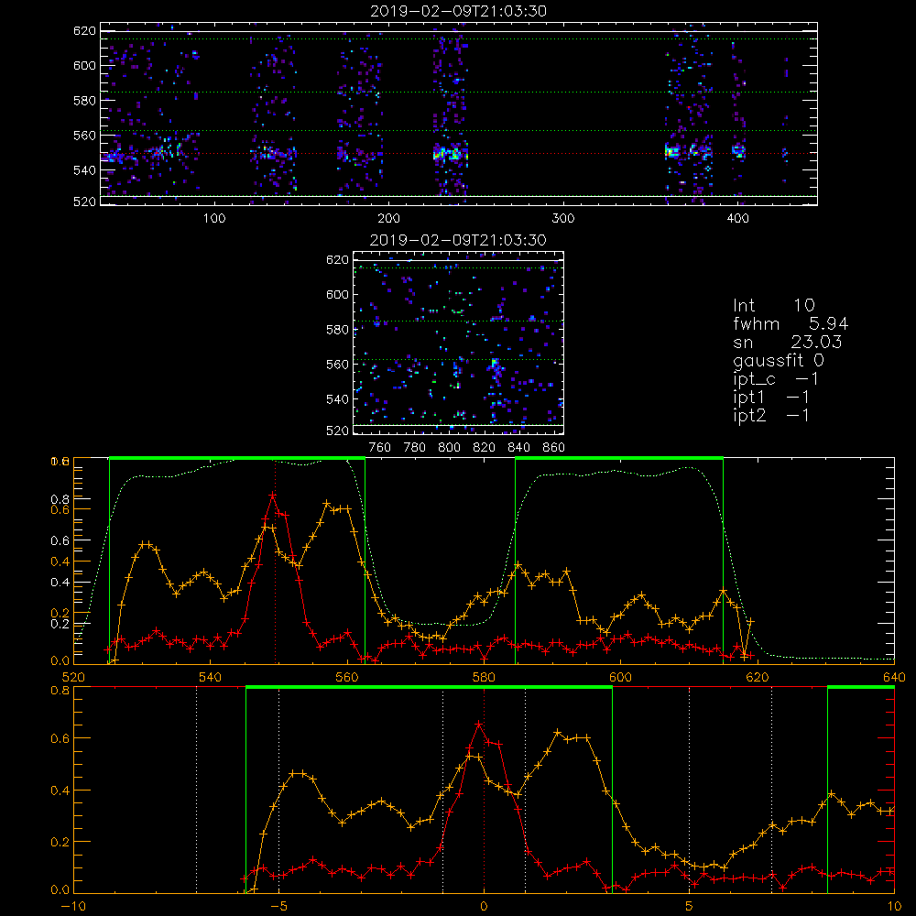The width and height of the screenshot is (916, 916).
Task: Click the 860 x-axis label of middle image
Action: coord(554,448)
